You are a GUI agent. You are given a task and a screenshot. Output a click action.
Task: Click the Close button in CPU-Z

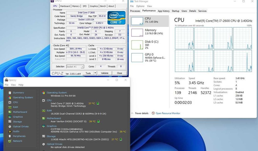point(119,73)
